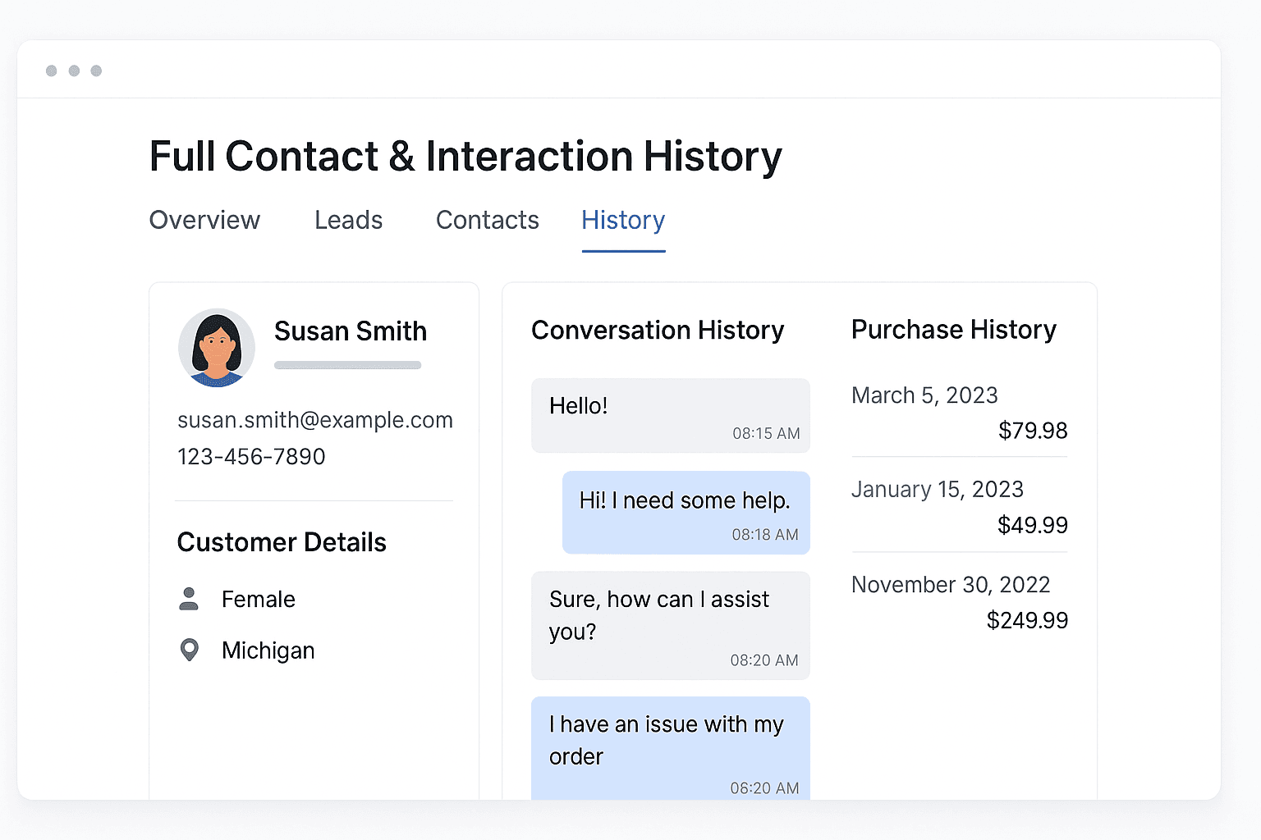1261x840 pixels.
Task: Click the Conversation History heading
Action: coord(658,331)
